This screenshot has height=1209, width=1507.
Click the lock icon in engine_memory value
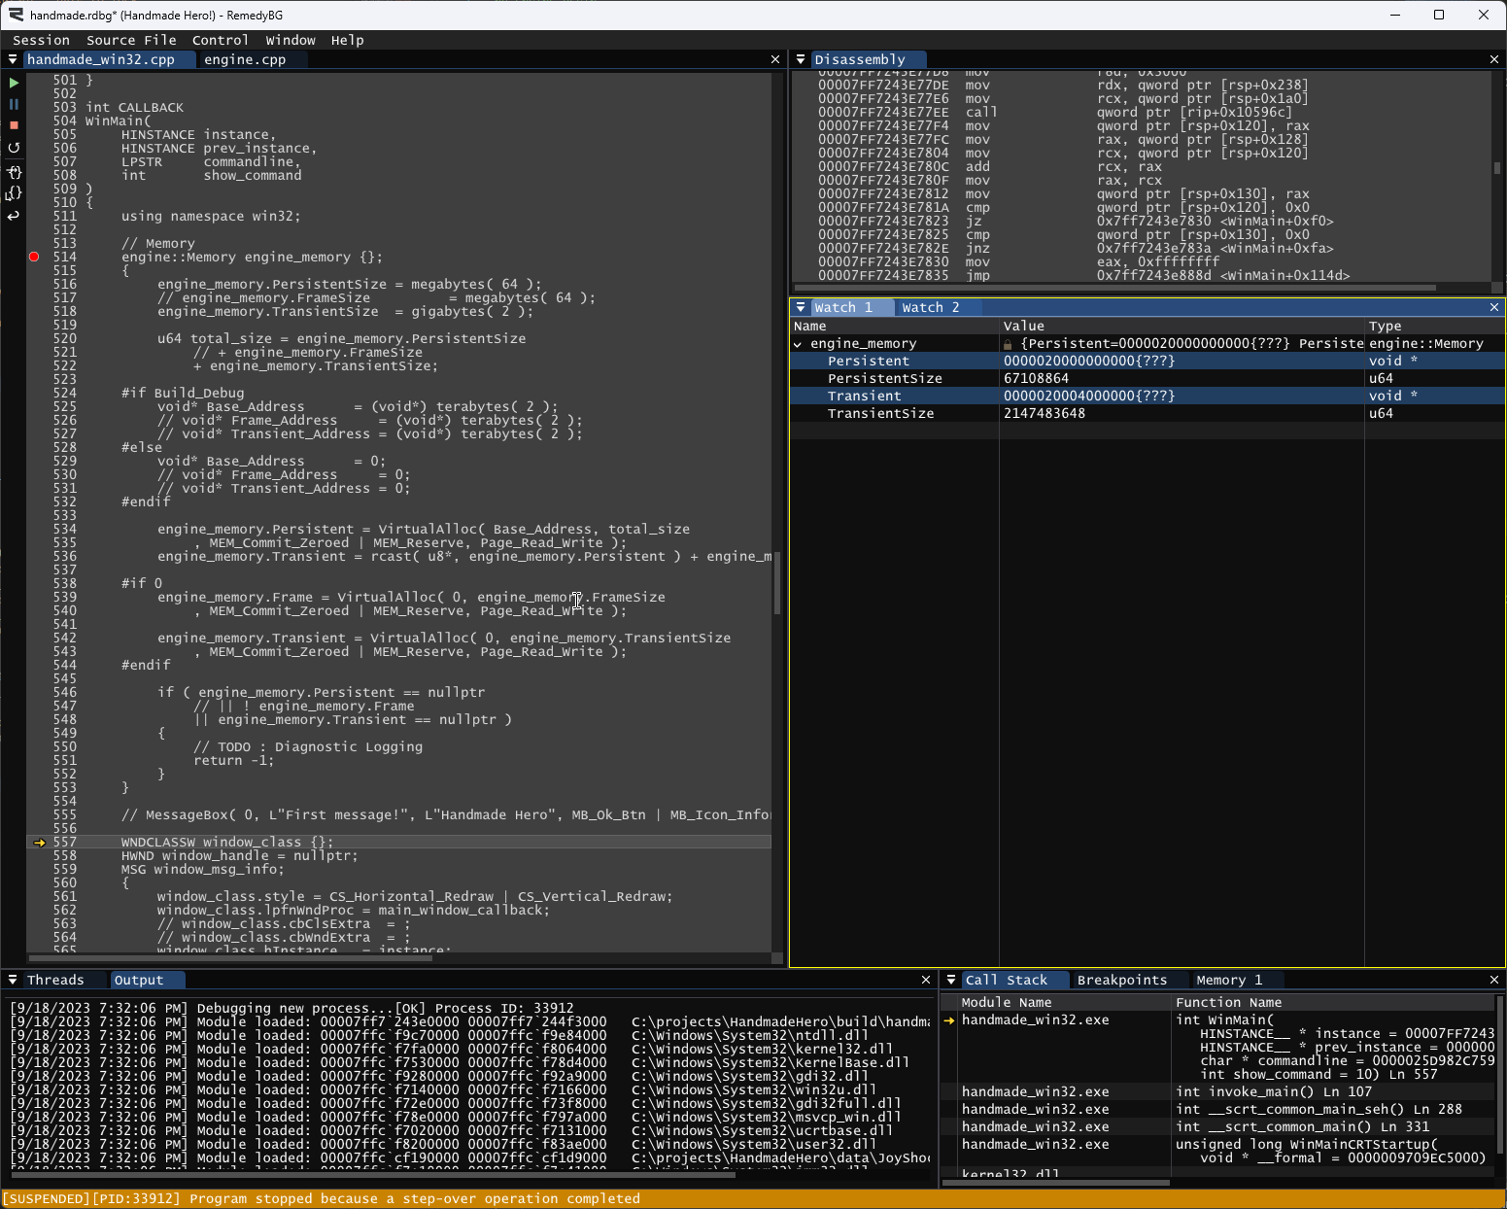click(1008, 344)
